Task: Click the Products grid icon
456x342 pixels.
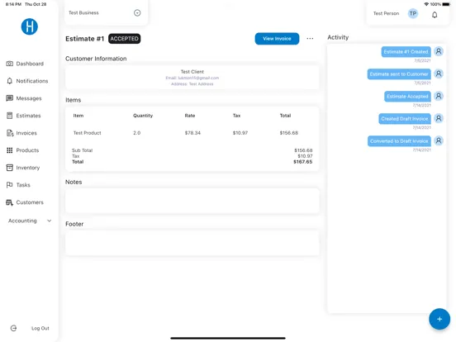Action: (10, 150)
